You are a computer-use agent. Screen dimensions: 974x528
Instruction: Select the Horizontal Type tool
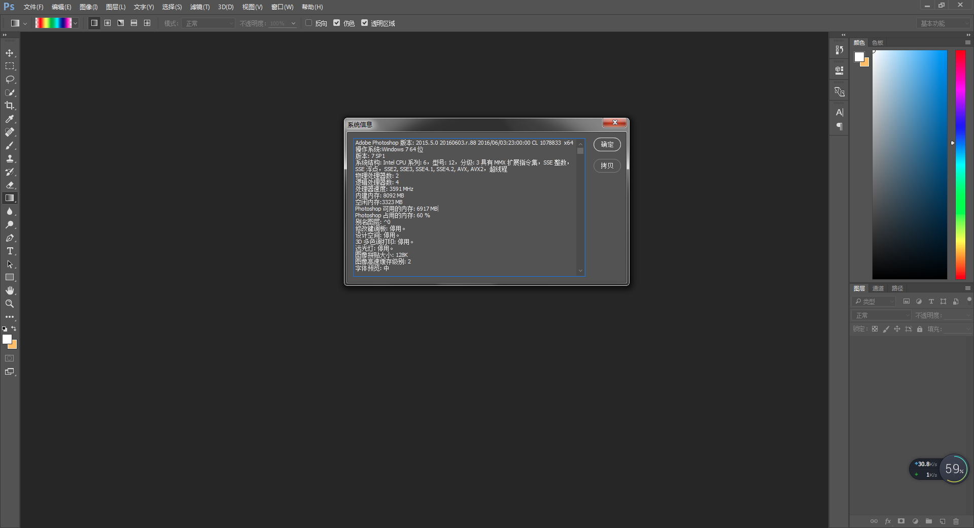click(10, 251)
